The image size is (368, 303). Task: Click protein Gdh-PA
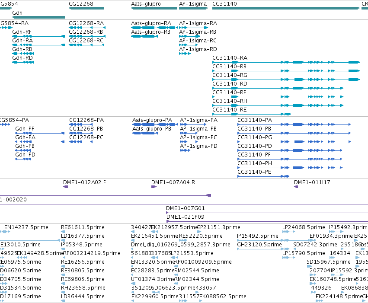click(26, 137)
